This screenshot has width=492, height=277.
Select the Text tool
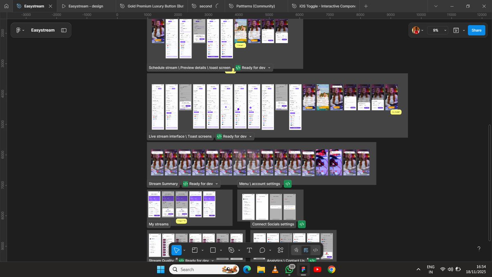[x=249, y=250]
